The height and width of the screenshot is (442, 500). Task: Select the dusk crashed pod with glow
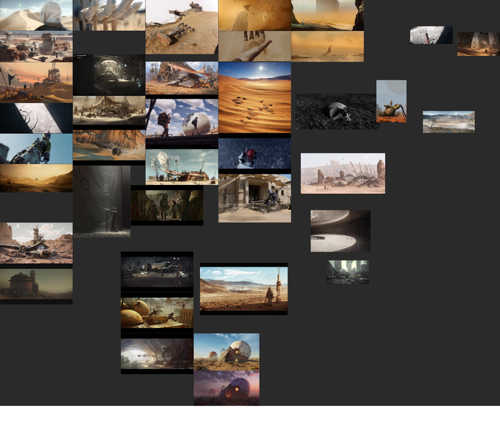pyautogui.click(x=226, y=388)
